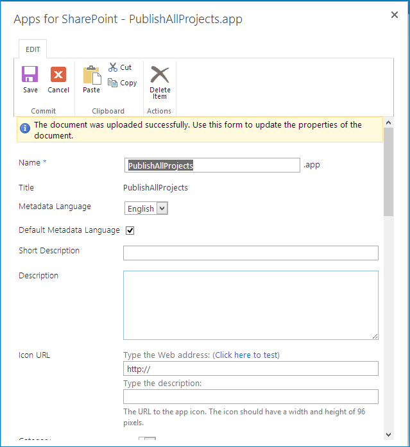Click the 'Clipboard' group label
The width and height of the screenshot is (410, 447).
point(108,111)
